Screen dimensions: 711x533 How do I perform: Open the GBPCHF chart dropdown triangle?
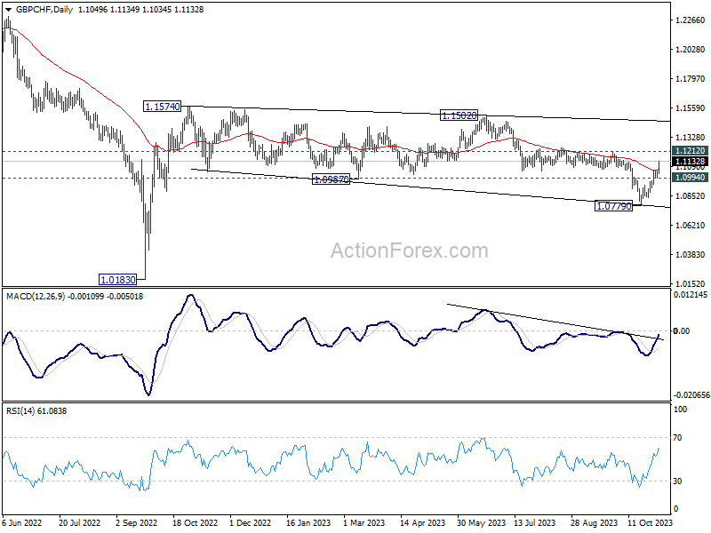pyautogui.click(x=9, y=10)
